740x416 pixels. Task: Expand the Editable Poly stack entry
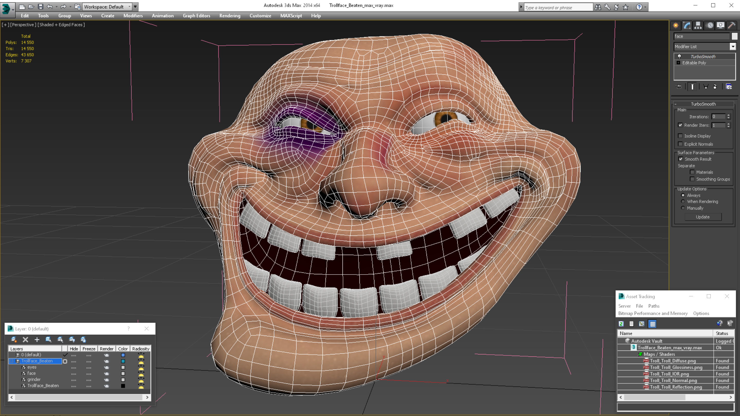679,63
